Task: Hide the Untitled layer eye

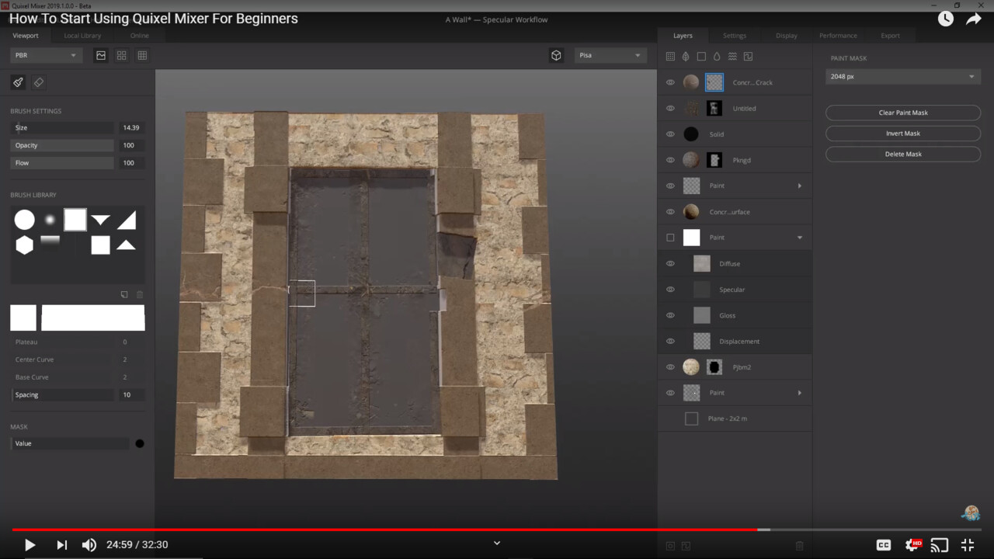Action: (670, 108)
